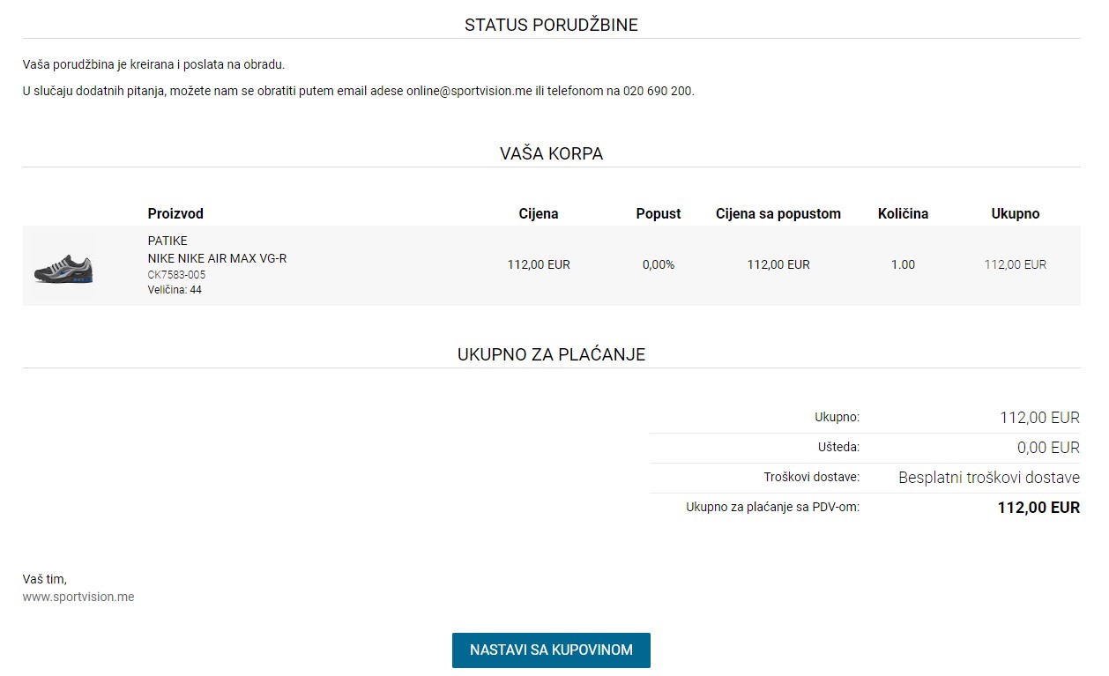
Task: Click the Količina column header
Action: tap(903, 213)
